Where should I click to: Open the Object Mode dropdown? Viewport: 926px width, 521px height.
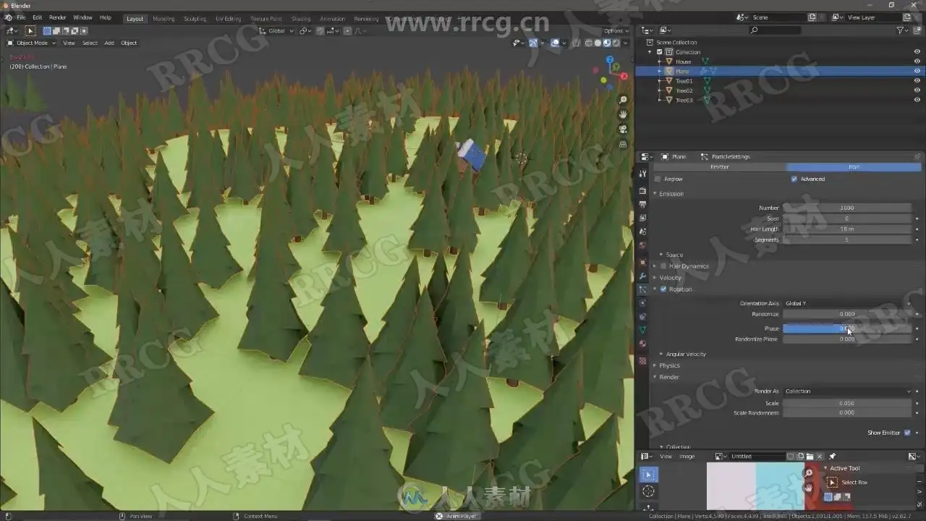tap(32, 43)
